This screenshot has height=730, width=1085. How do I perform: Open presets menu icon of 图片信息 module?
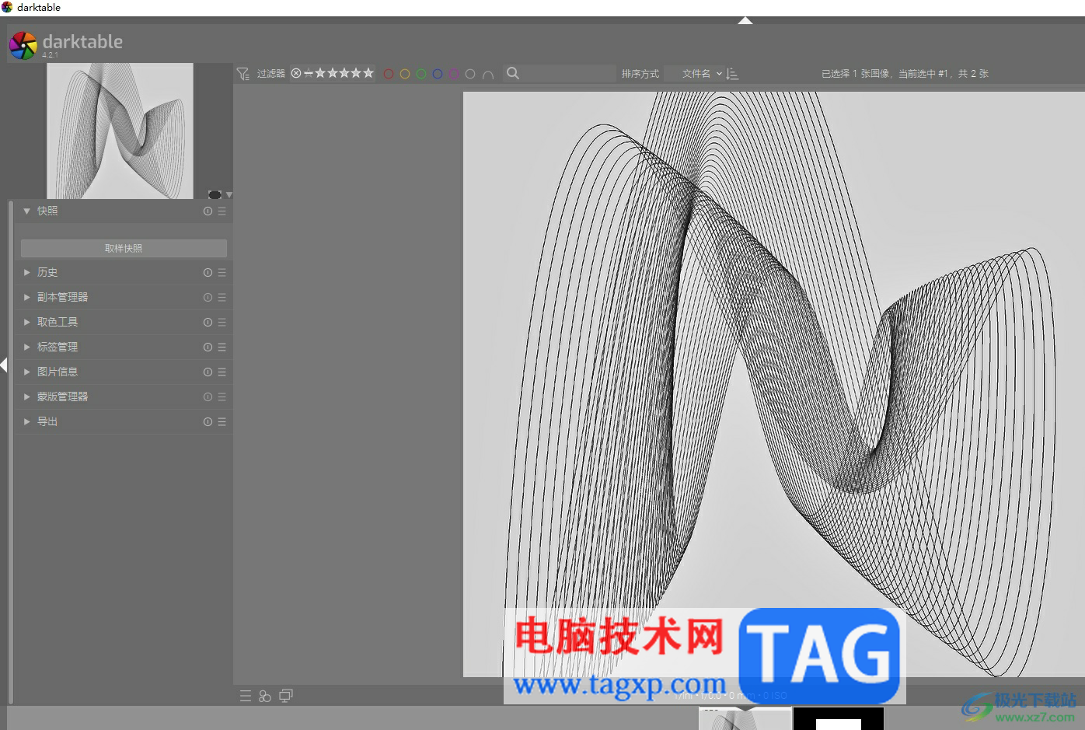coord(222,372)
